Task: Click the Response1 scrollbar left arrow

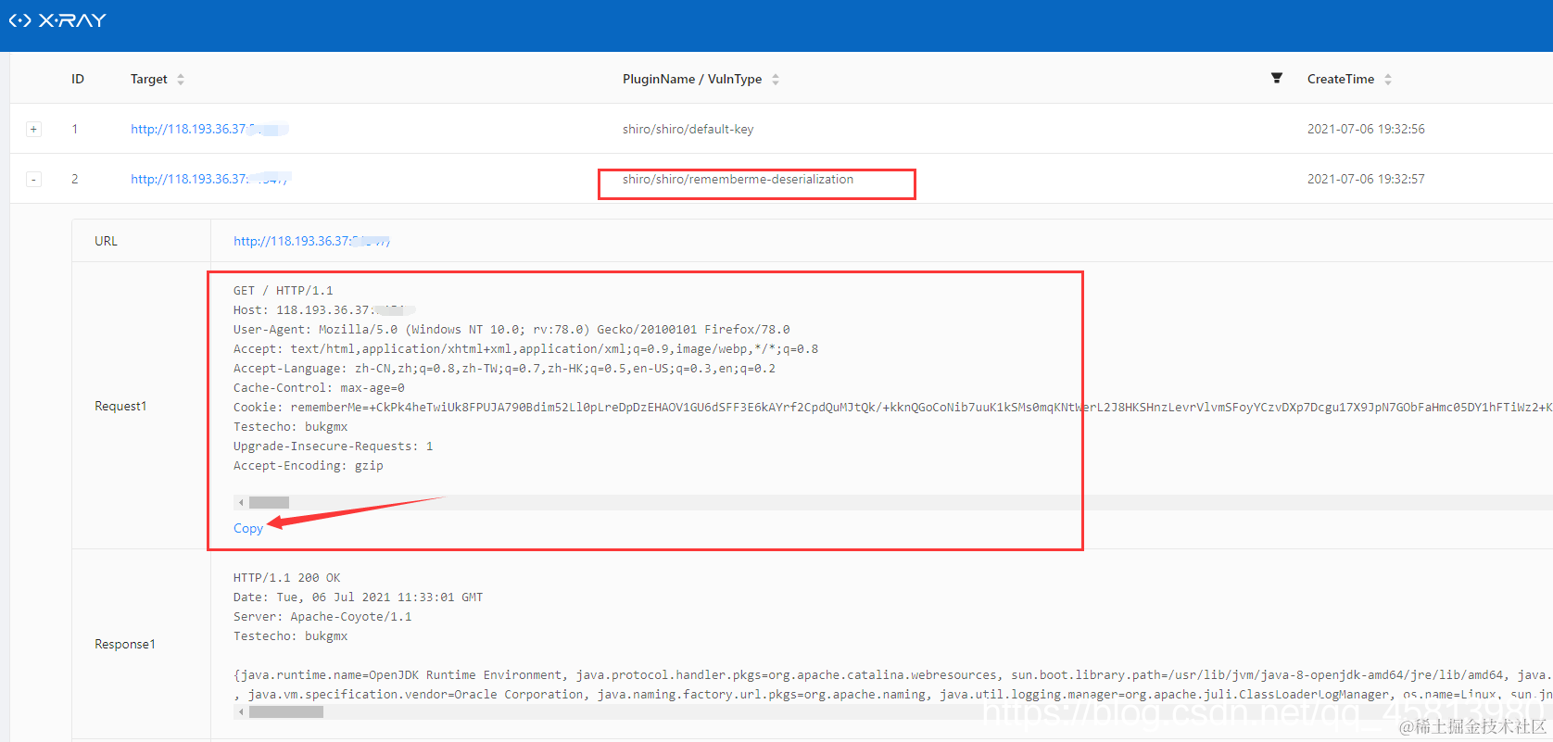Action: coord(241,712)
